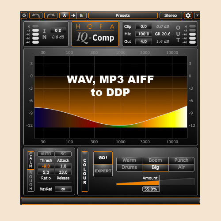The height and width of the screenshot is (221, 221).
Task: Click the frequency response curve display
Action: pos(110,97)
